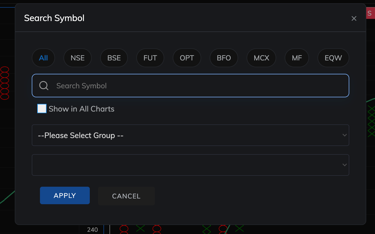Image resolution: width=375 pixels, height=234 pixels.
Task: Expand the empty dropdown below group selector
Action: pos(191,165)
